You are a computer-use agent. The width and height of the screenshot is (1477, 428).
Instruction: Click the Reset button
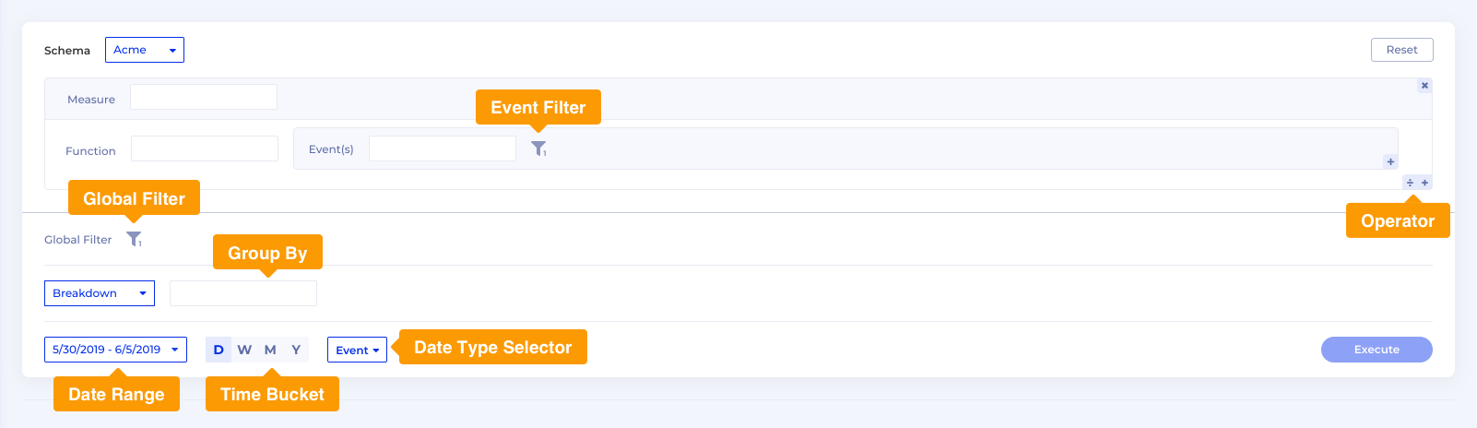(1401, 50)
